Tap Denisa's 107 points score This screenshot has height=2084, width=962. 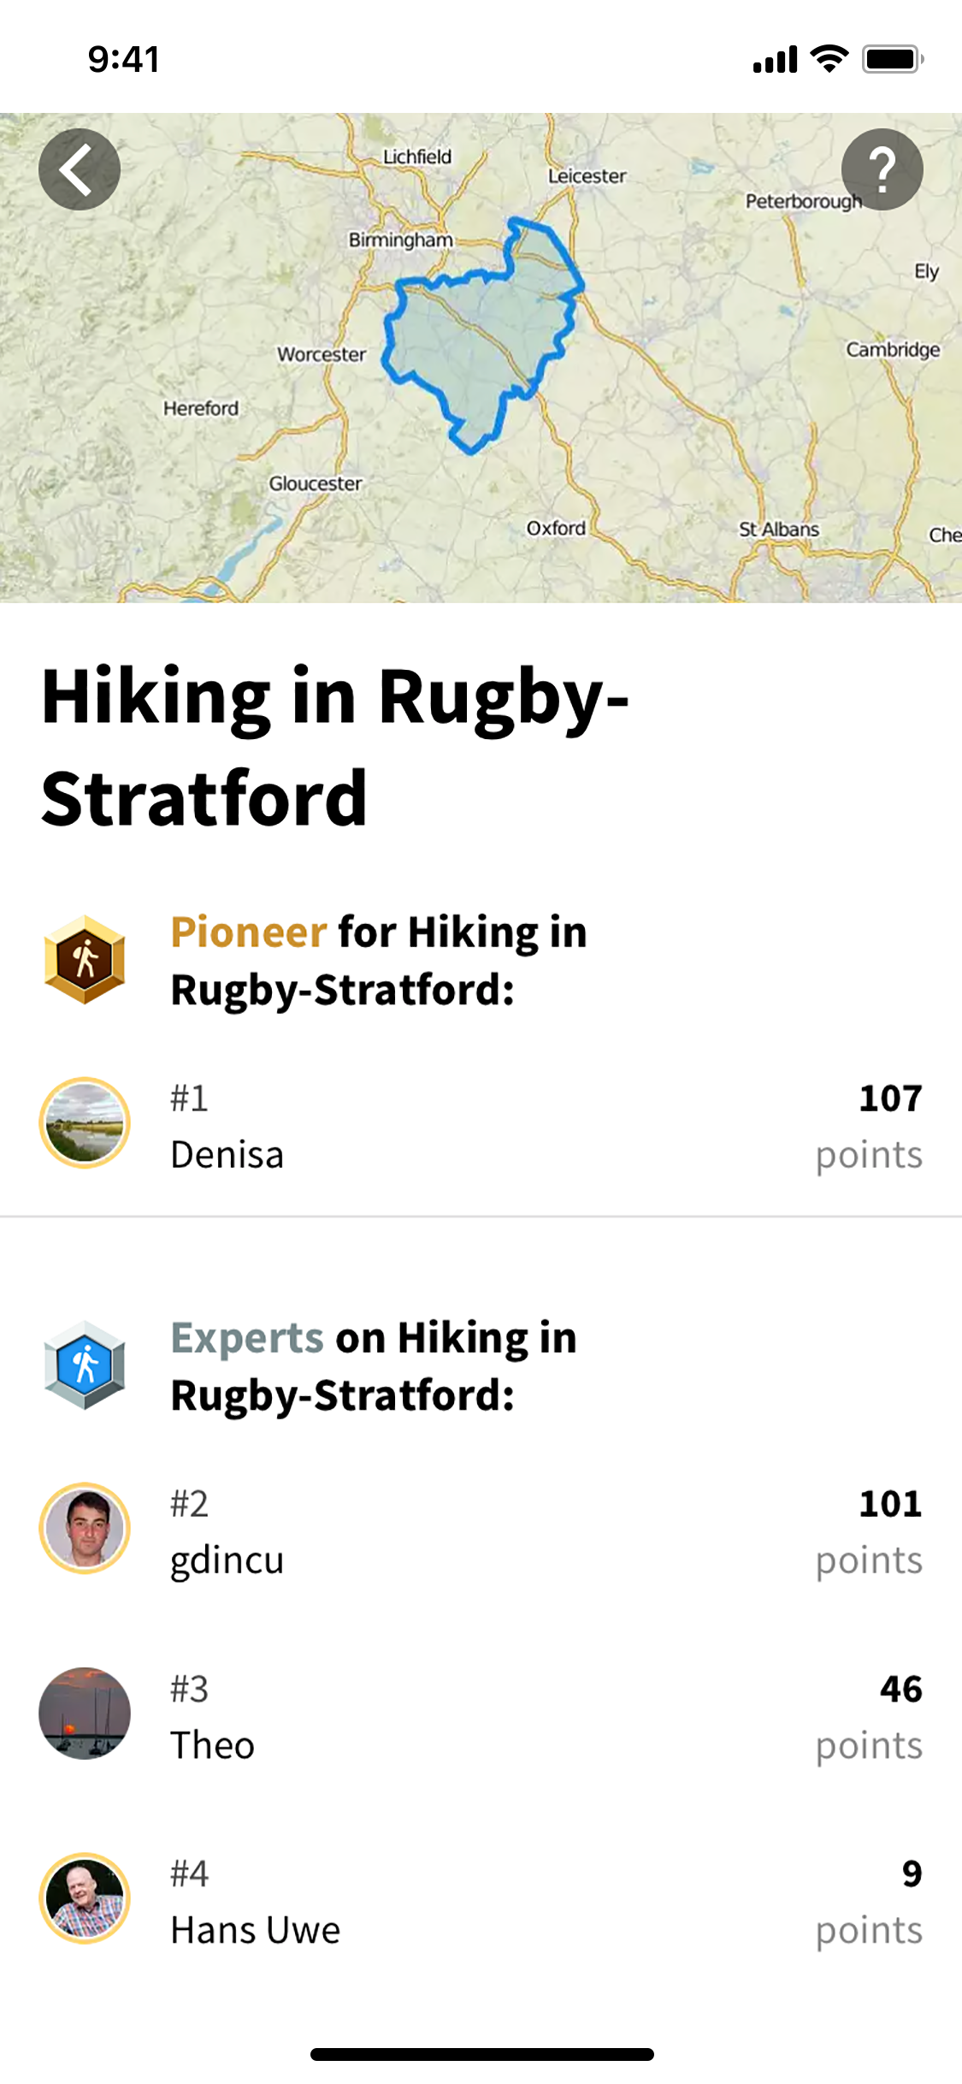point(889,1098)
